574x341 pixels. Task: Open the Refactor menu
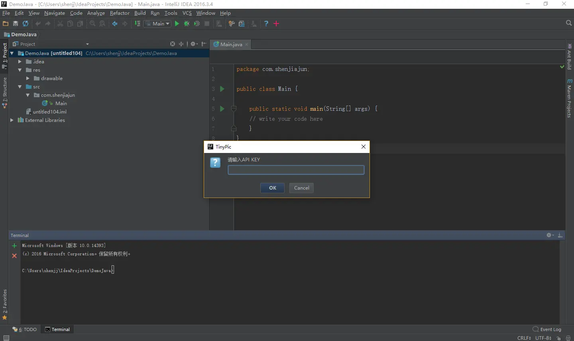120,13
